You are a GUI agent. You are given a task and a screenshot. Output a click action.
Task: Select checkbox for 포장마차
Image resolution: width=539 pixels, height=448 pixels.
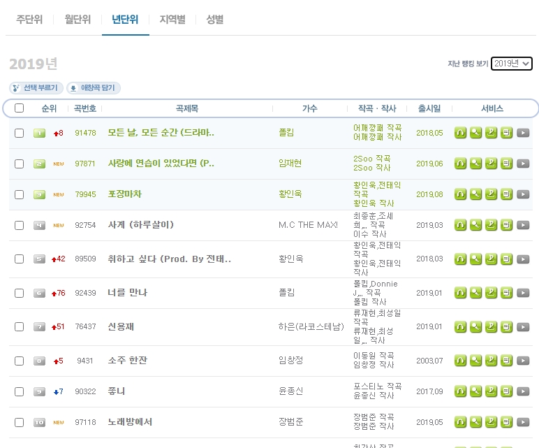tap(20, 194)
